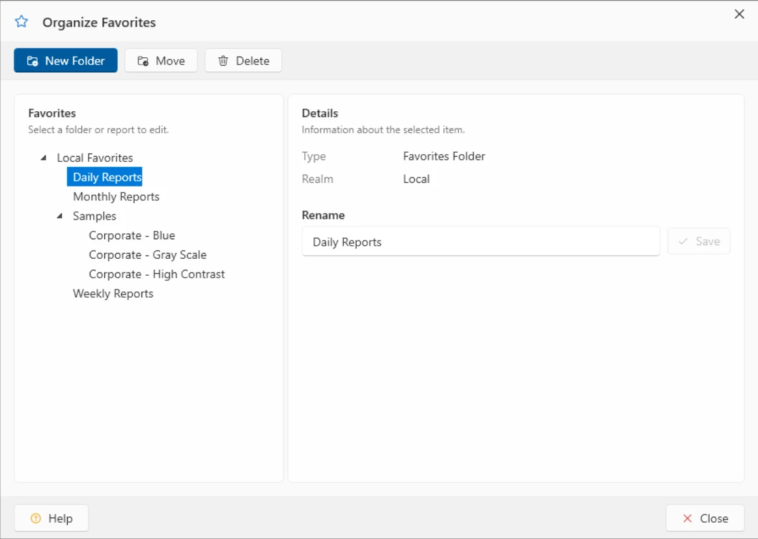Select the Daily Reports folder in the tree
Screen dimensions: 758x539
pos(105,177)
